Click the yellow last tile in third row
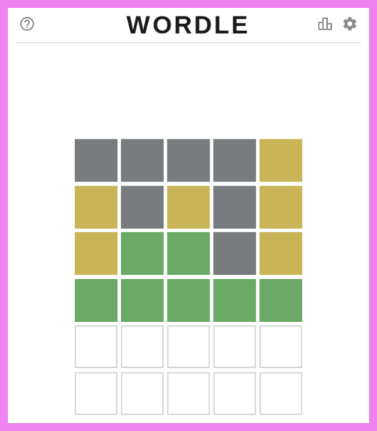Viewport: 377px width, 431px height. (x=281, y=253)
